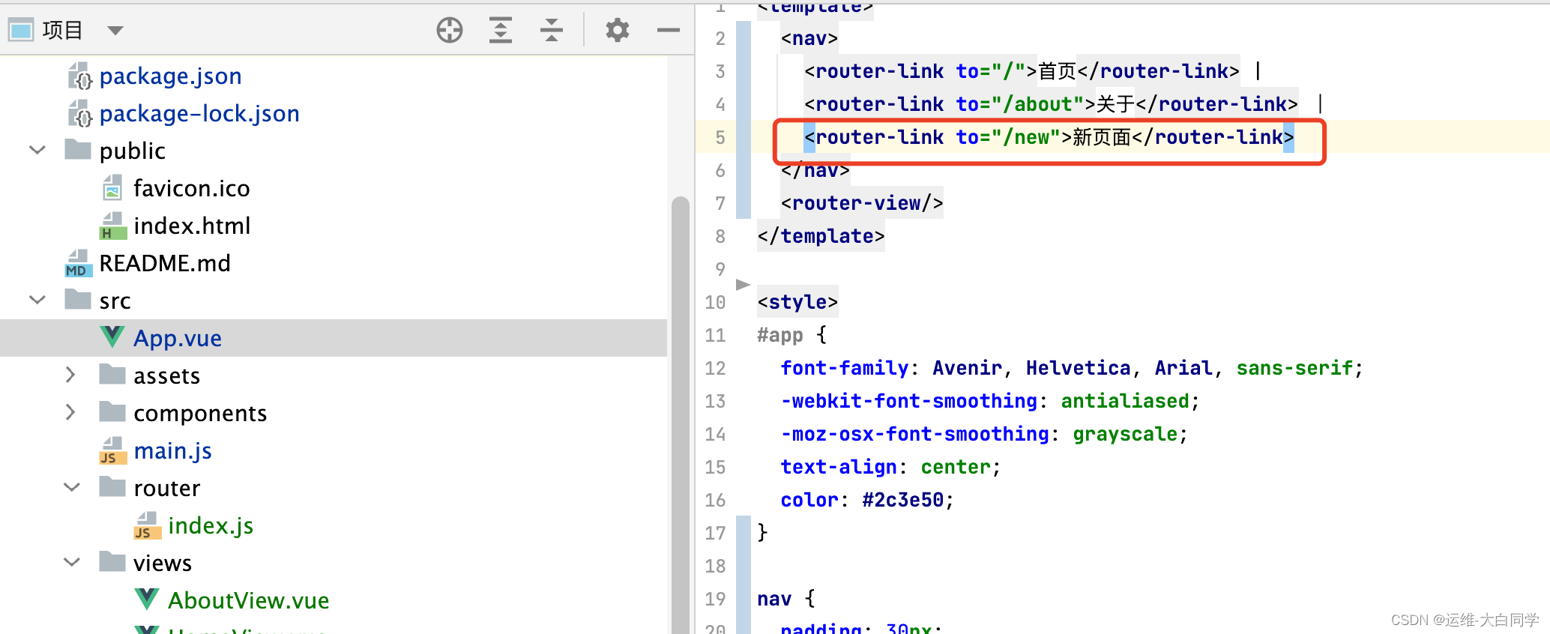Click the locate-file target icon in project toolbar
The image size is (1550, 634).
[x=450, y=30]
